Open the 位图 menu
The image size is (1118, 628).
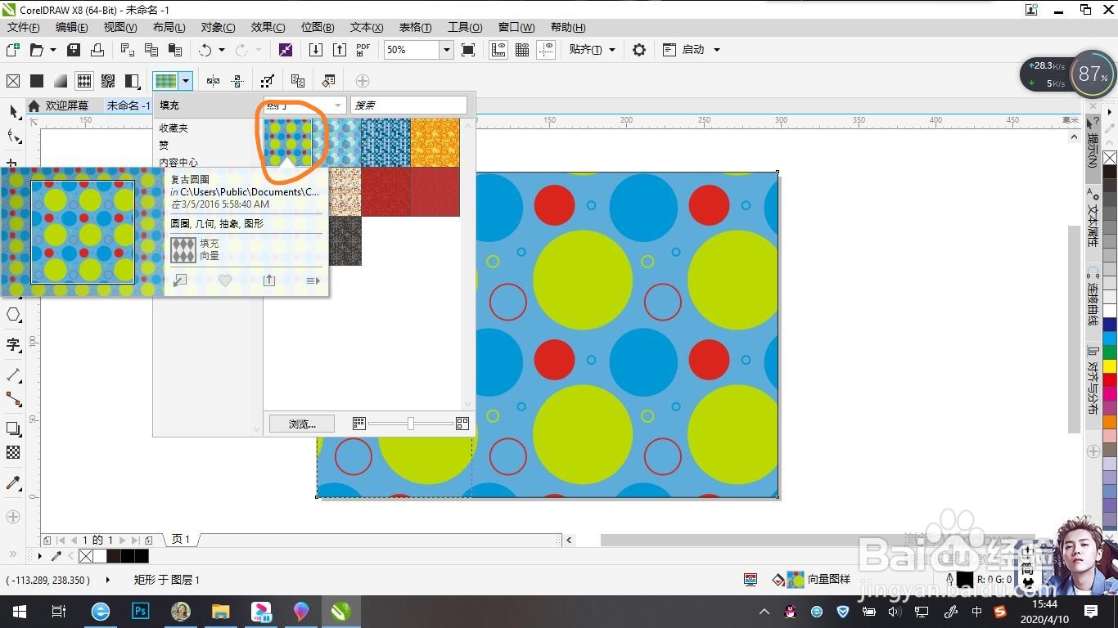pyautogui.click(x=318, y=28)
